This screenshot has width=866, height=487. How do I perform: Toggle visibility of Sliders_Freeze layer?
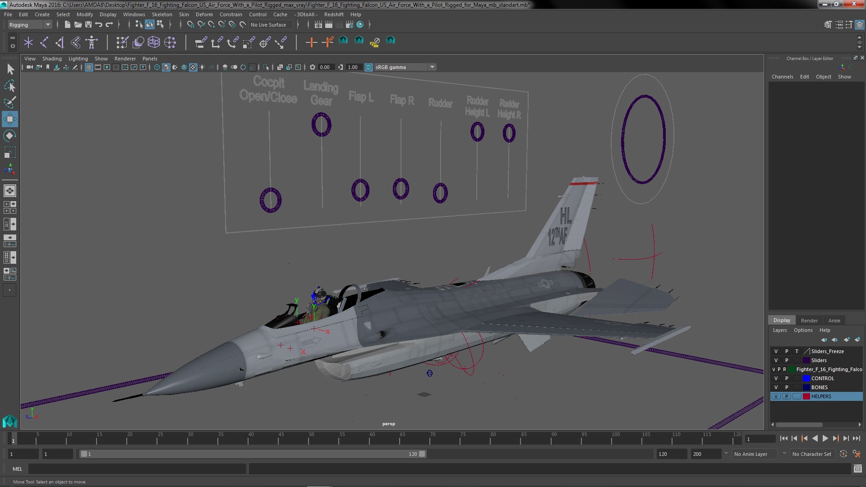pos(776,351)
